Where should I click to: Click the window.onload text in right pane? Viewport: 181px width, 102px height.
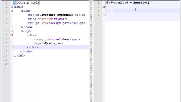coord(116,3)
